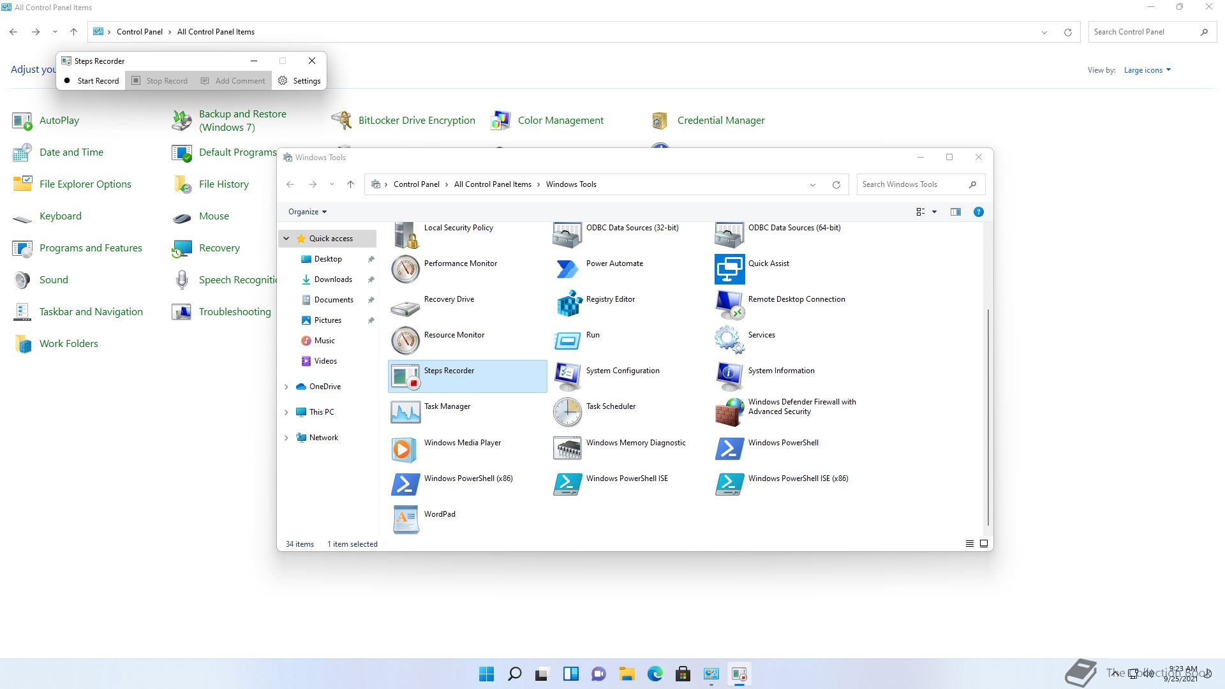Open the Organize menu in Windows Tools
Image resolution: width=1225 pixels, height=689 pixels.
308,212
